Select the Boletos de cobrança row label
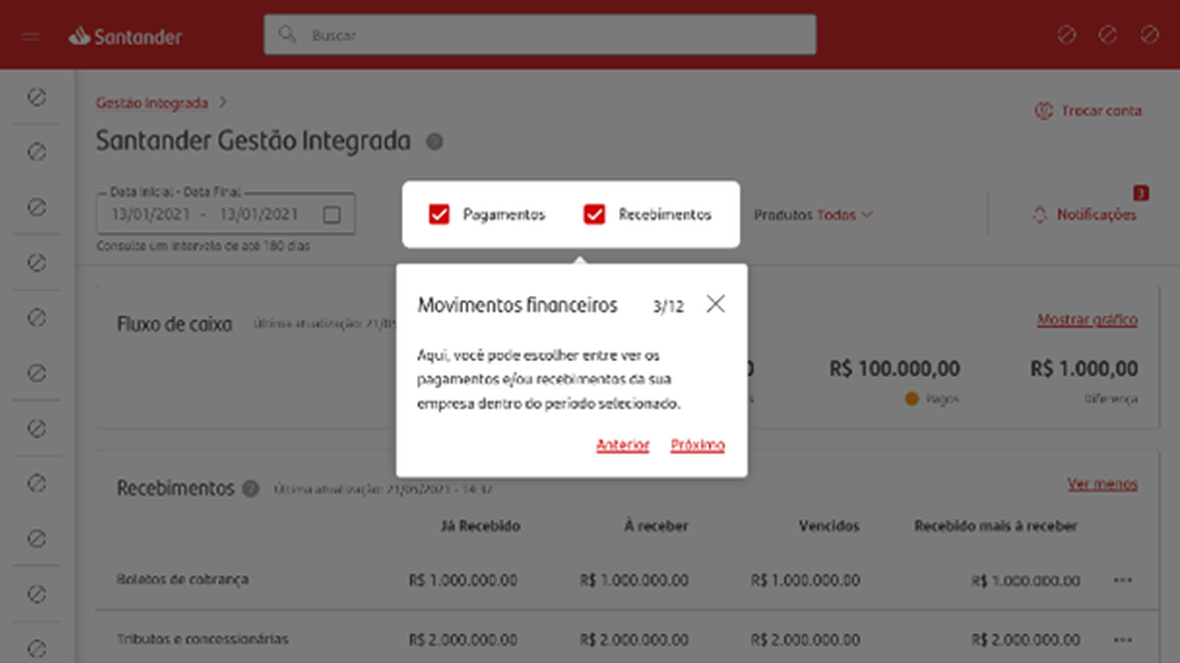This screenshot has height=663, width=1180. [183, 579]
